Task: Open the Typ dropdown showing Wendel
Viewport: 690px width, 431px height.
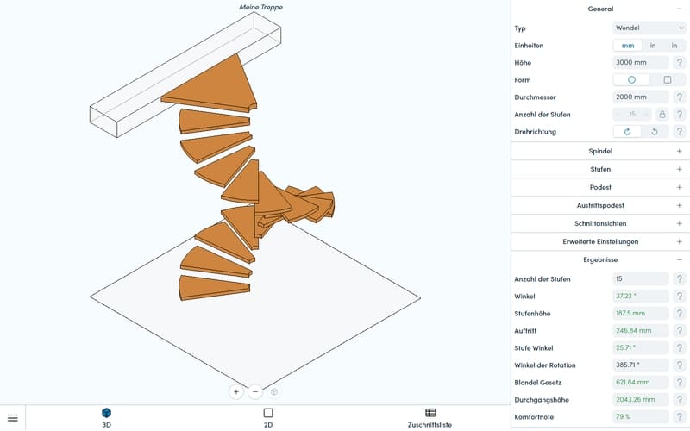Action: (649, 28)
